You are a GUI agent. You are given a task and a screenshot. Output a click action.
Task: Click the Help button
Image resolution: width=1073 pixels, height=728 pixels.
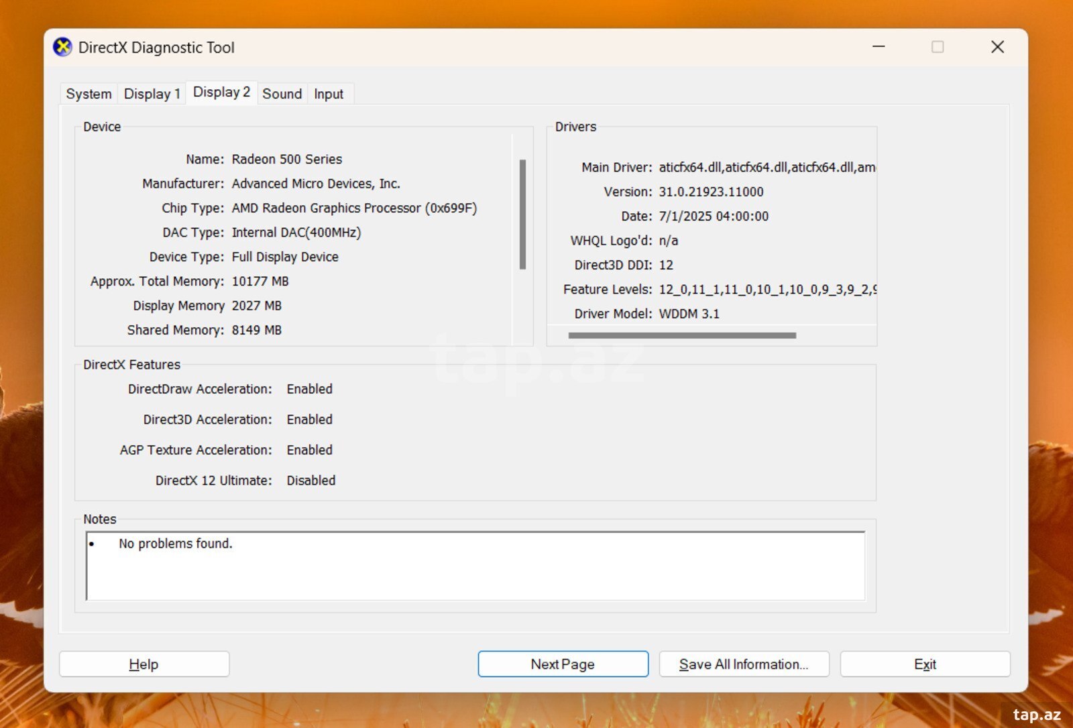click(144, 664)
